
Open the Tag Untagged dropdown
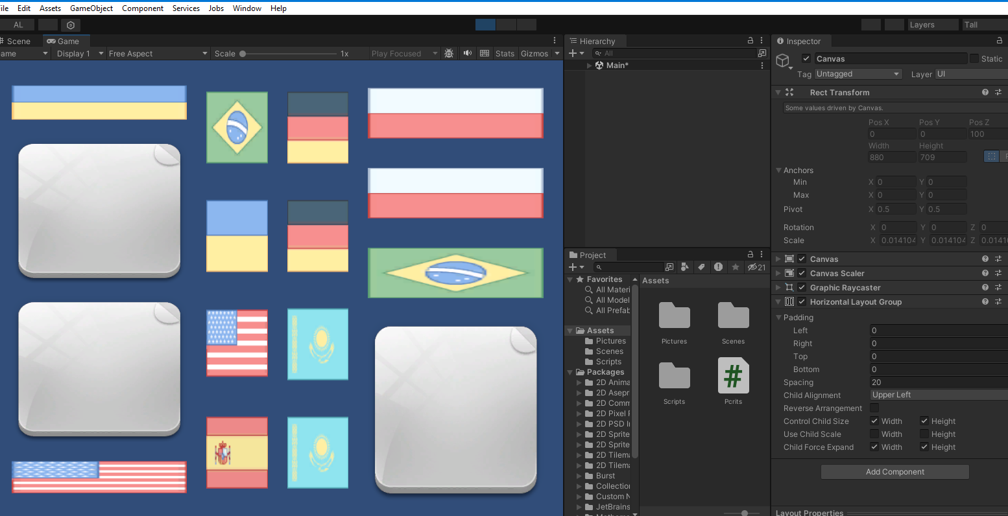tap(858, 74)
